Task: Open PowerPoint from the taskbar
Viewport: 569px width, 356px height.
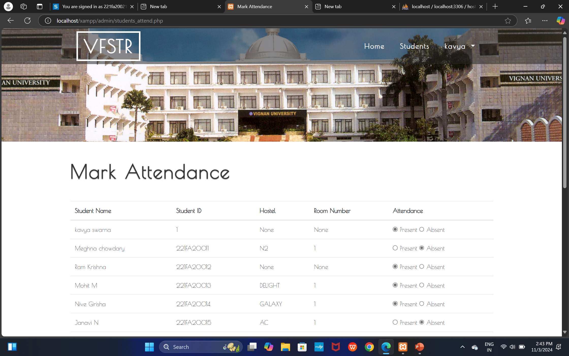Action: 419,347
